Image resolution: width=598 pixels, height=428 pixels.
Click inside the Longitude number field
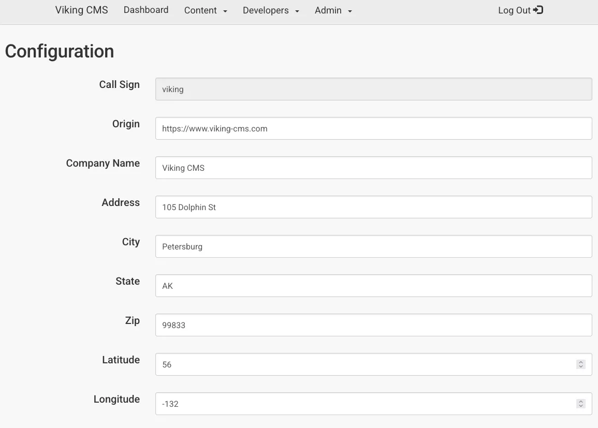[x=362, y=404]
